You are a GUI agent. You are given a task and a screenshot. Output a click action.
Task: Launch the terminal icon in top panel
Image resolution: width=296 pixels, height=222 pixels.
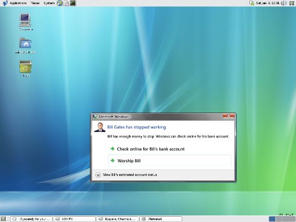(x=73, y=3)
